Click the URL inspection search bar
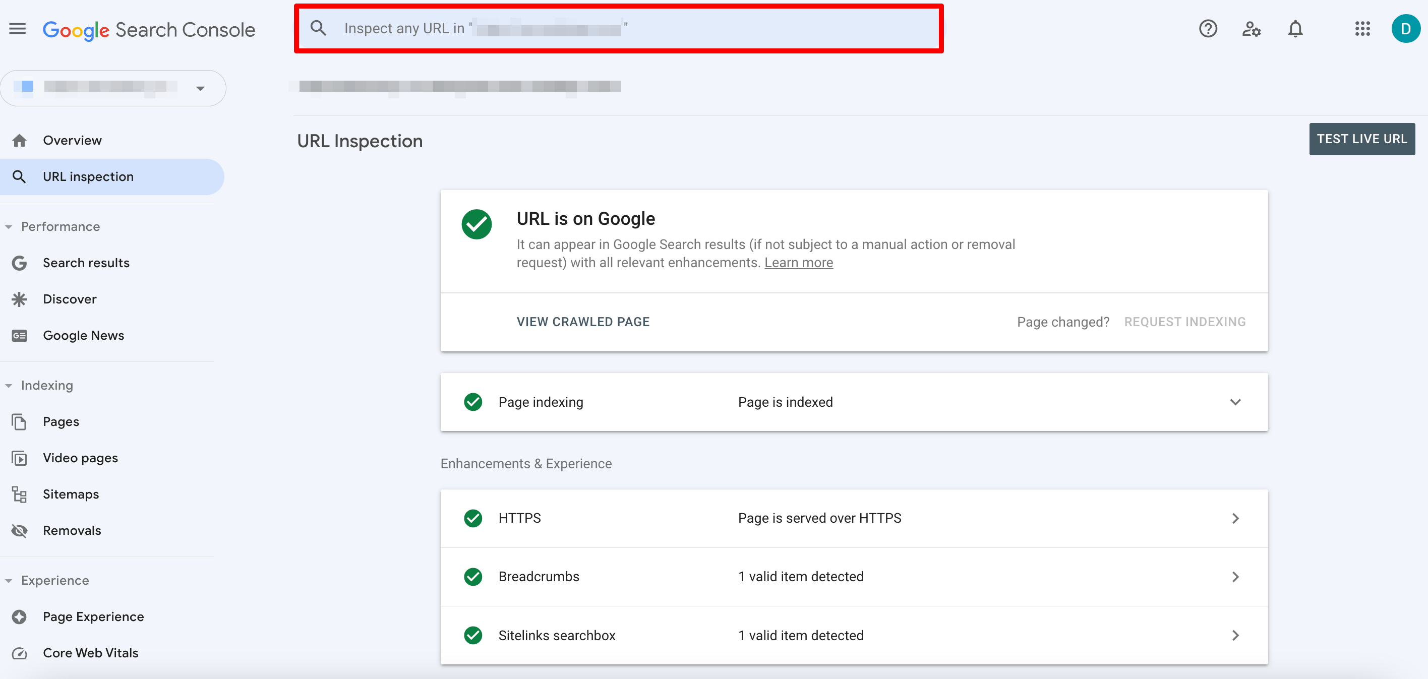The image size is (1428, 679). tap(620, 28)
